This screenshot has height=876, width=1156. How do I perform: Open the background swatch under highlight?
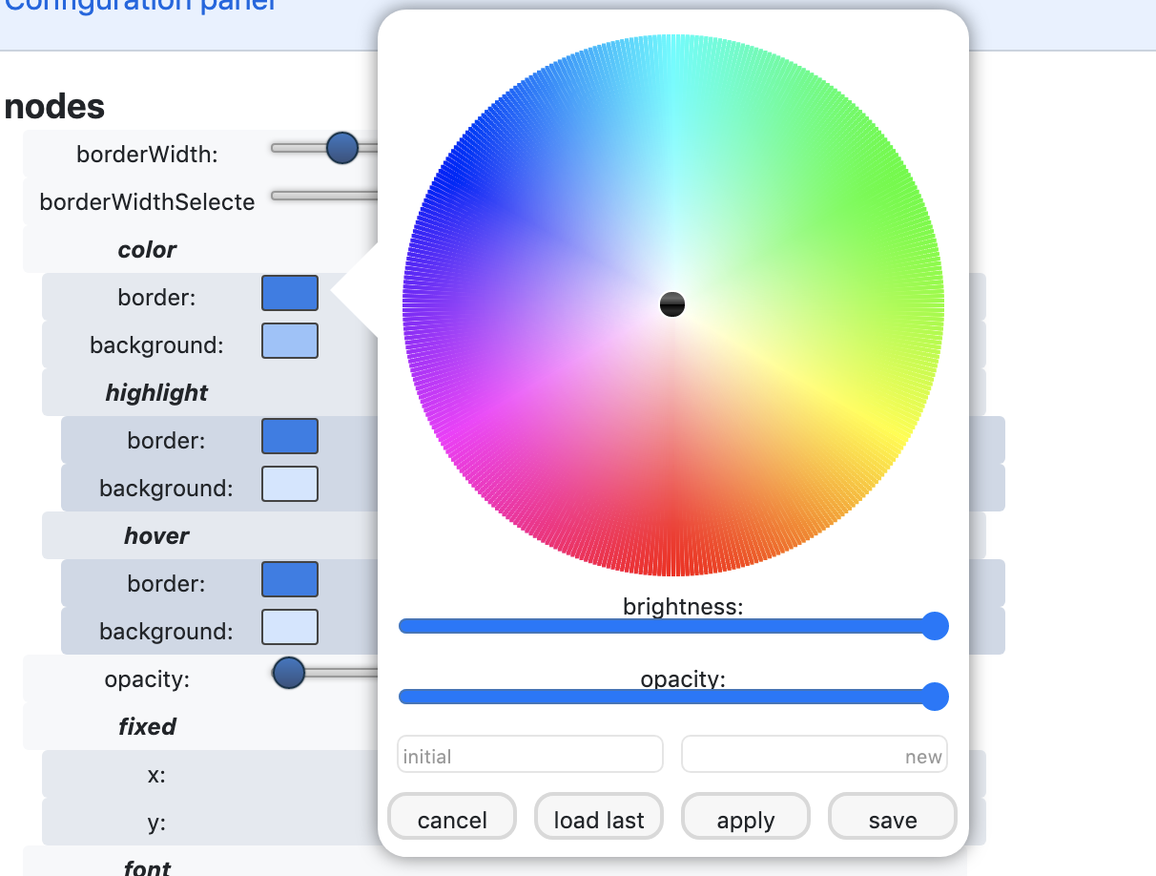(289, 484)
